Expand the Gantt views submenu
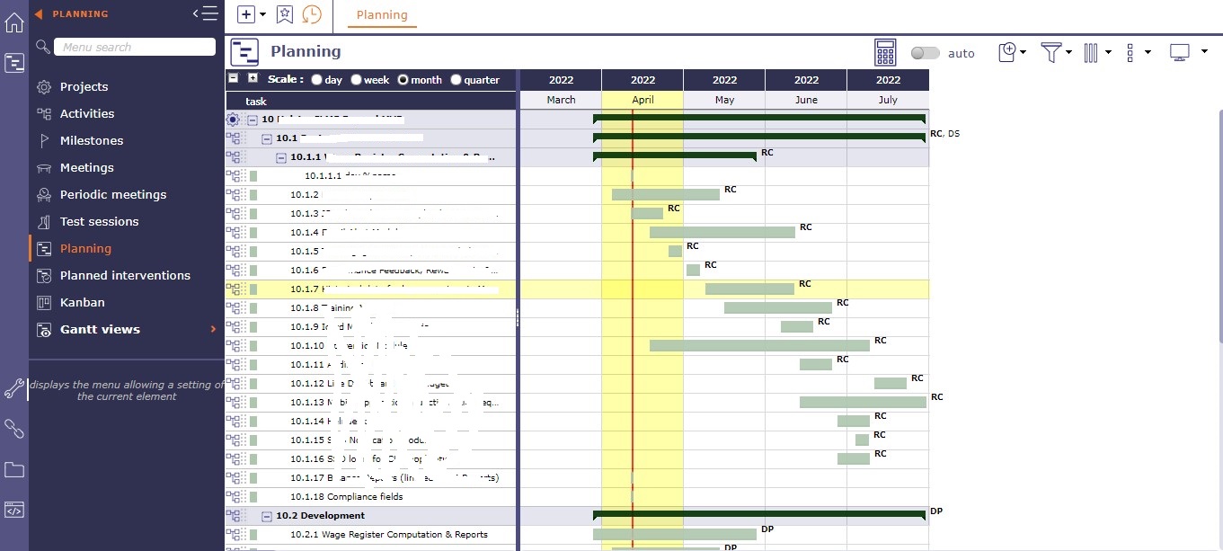The width and height of the screenshot is (1223, 551). (213, 329)
